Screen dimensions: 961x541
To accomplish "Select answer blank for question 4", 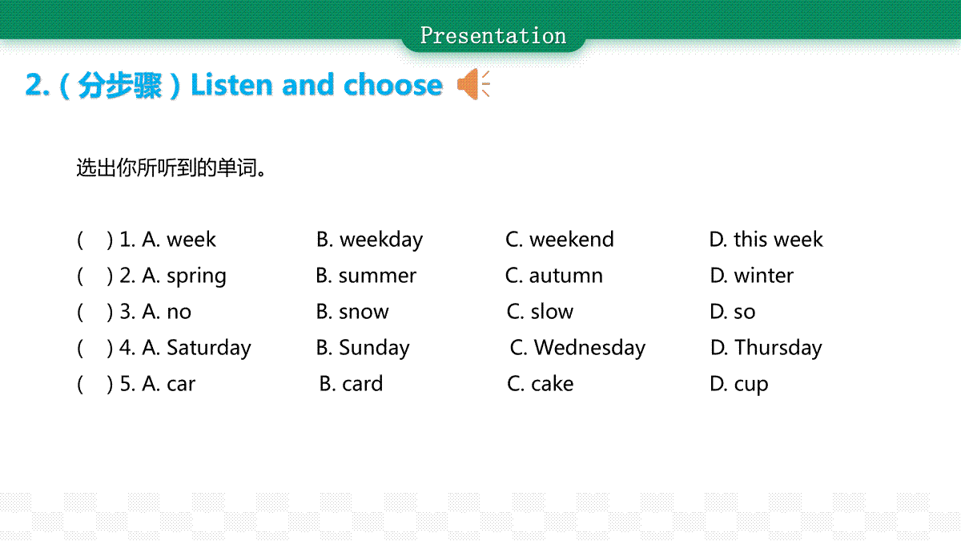I will (94, 348).
